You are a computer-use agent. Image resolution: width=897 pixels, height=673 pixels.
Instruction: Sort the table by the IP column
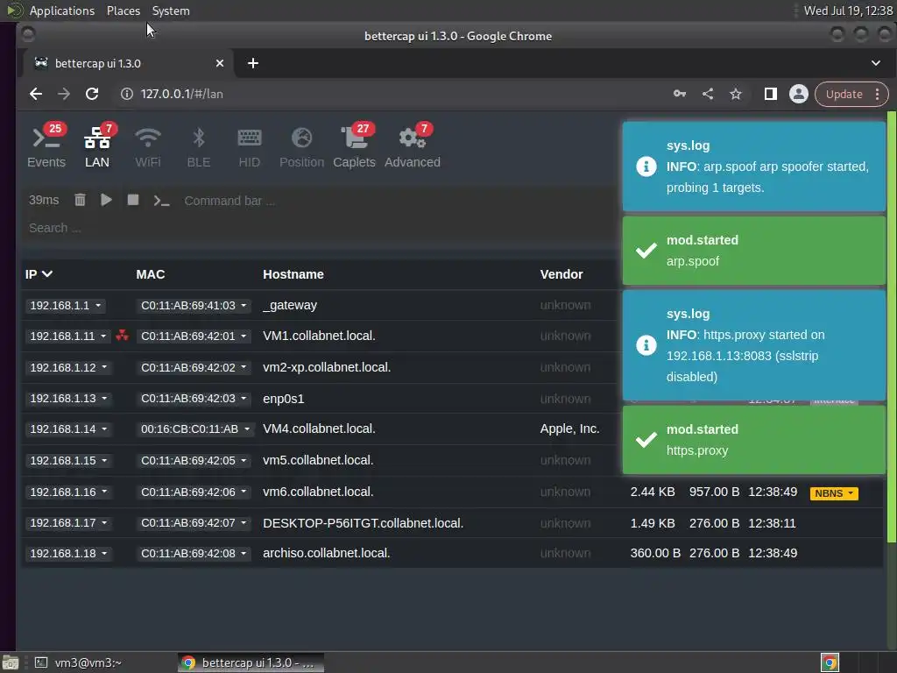[x=39, y=274]
